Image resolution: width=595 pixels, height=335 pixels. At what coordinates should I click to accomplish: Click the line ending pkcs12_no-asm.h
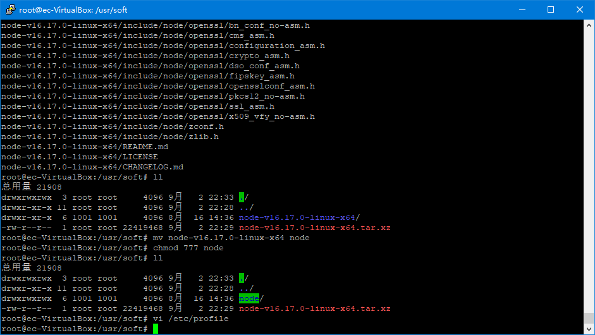coord(153,96)
